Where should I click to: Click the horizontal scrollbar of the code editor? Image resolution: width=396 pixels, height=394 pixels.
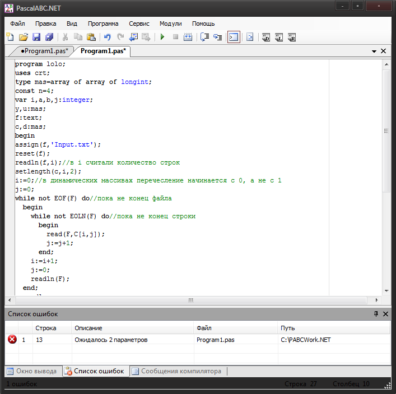click(x=190, y=300)
